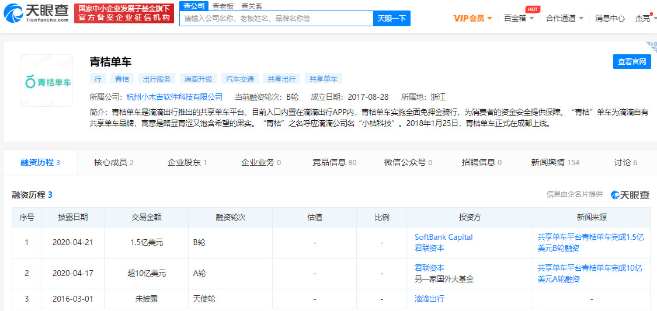Click the 新闻来源 column header

click(592, 217)
